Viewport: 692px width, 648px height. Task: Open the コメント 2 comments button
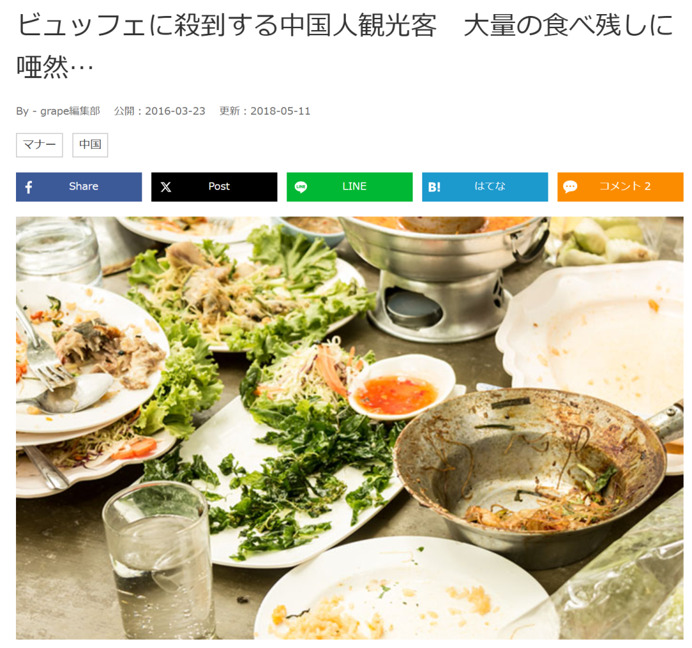pyautogui.click(x=620, y=187)
